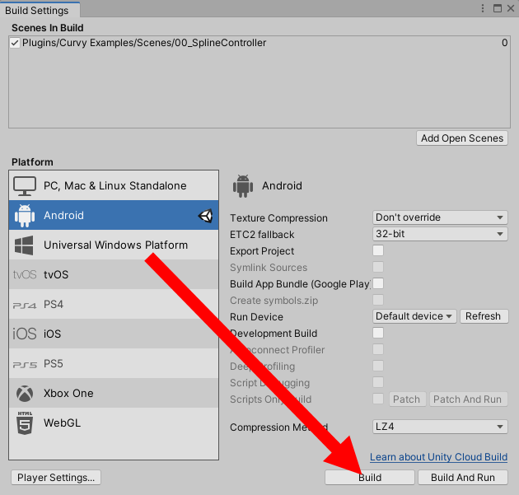The width and height of the screenshot is (519, 495).
Task: Close the Build Settings window
Action: [x=511, y=8]
